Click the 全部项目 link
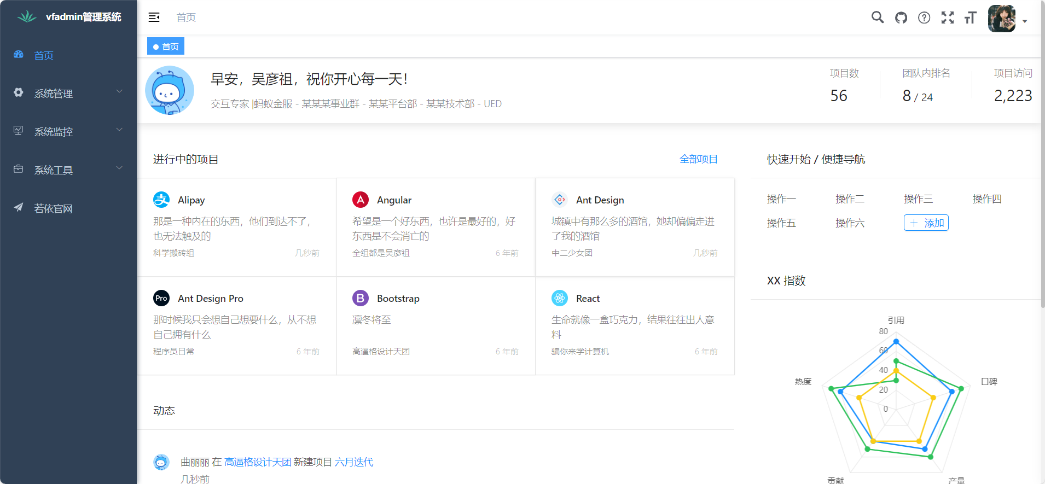 pyautogui.click(x=698, y=159)
